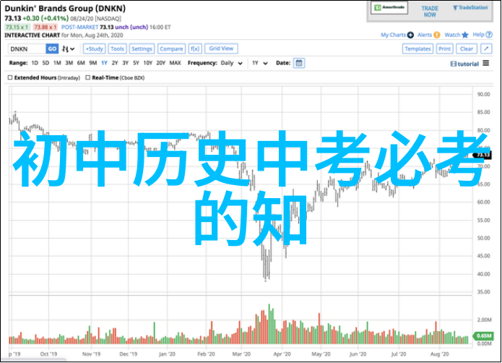Image resolution: width=502 pixels, height=363 pixels.
Task: Enable the Real-Time Cboe BZX checkbox
Action: [87, 77]
